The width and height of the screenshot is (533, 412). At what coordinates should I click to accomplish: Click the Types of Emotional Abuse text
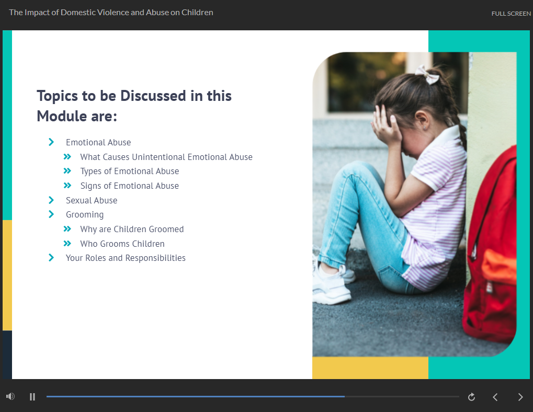coord(129,170)
